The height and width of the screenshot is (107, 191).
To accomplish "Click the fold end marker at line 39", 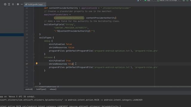I will [x=34, y=70].
